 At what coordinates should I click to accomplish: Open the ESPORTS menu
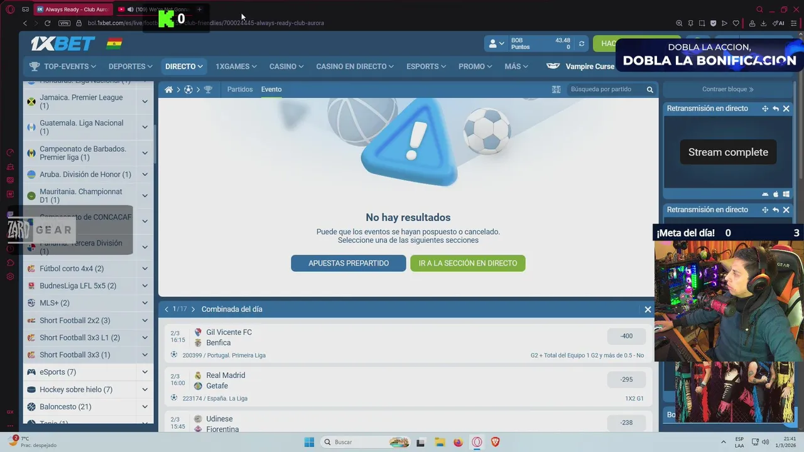point(426,67)
